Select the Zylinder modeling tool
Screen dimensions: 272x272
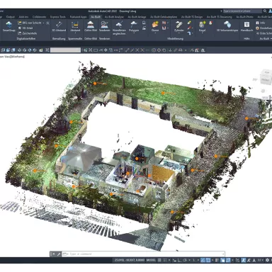click(179, 27)
